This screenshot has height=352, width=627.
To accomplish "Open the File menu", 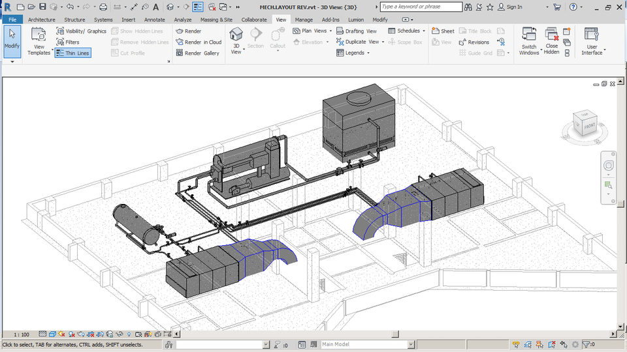I will (12, 20).
